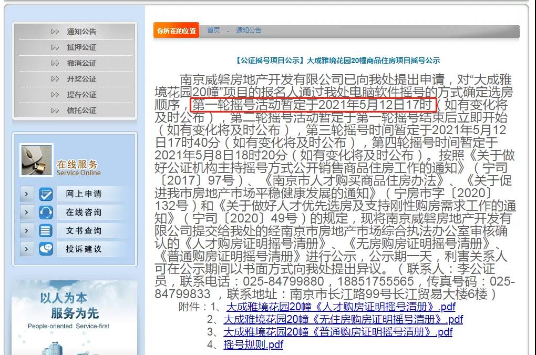Image resolution: width=536 pixels, height=355 pixels.
Task: Click the 文书查询 document icon
Action: tap(46, 231)
